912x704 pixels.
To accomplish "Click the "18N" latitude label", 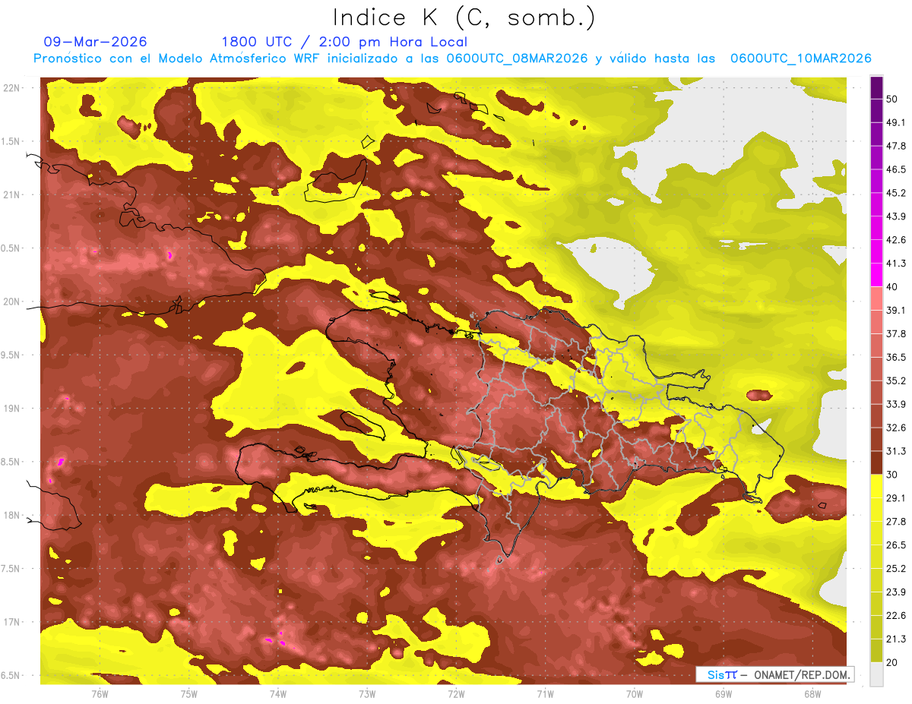I will pyautogui.click(x=11, y=516).
